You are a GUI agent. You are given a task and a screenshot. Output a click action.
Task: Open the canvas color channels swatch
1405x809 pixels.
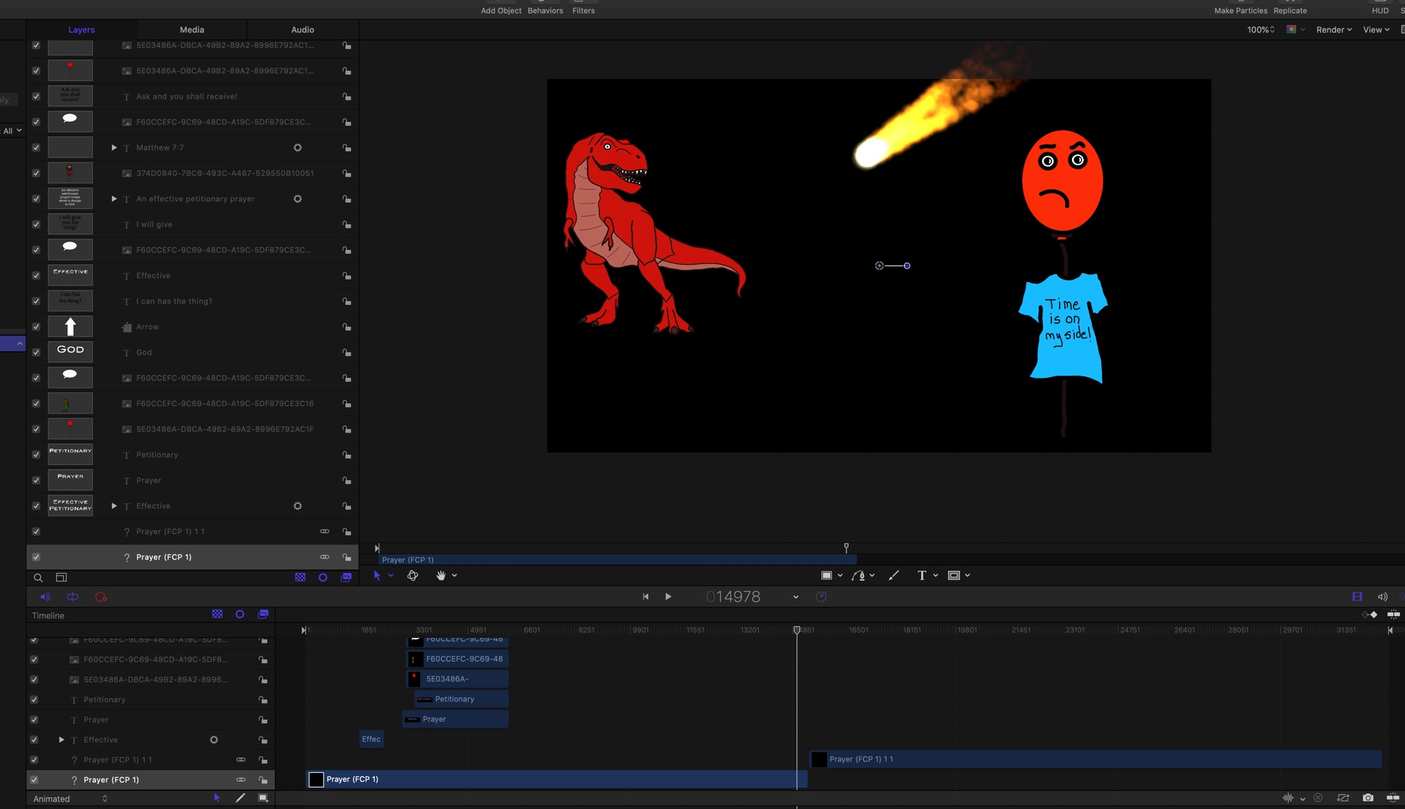tap(1291, 30)
